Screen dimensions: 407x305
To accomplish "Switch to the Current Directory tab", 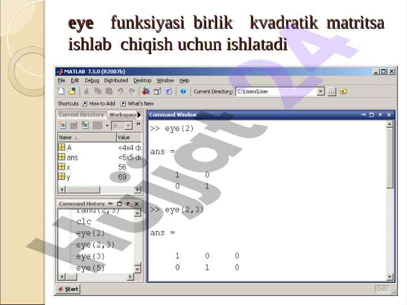I will click(81, 115).
